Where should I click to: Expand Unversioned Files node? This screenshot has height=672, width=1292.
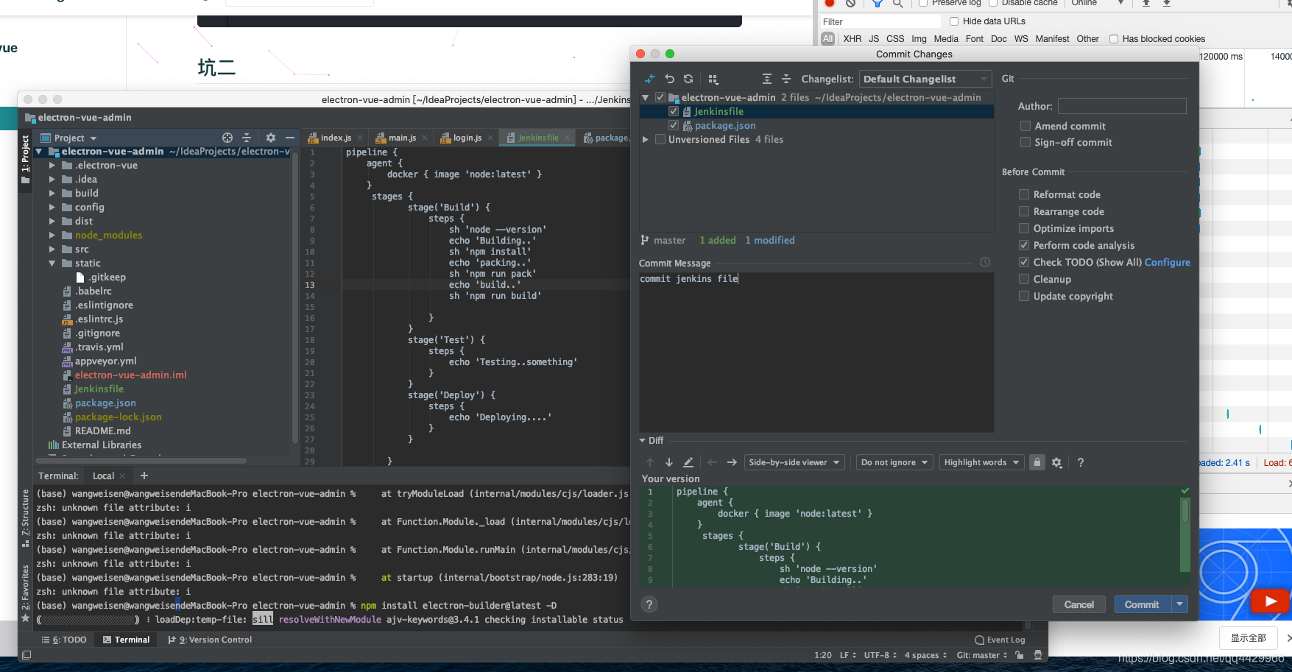click(x=646, y=139)
